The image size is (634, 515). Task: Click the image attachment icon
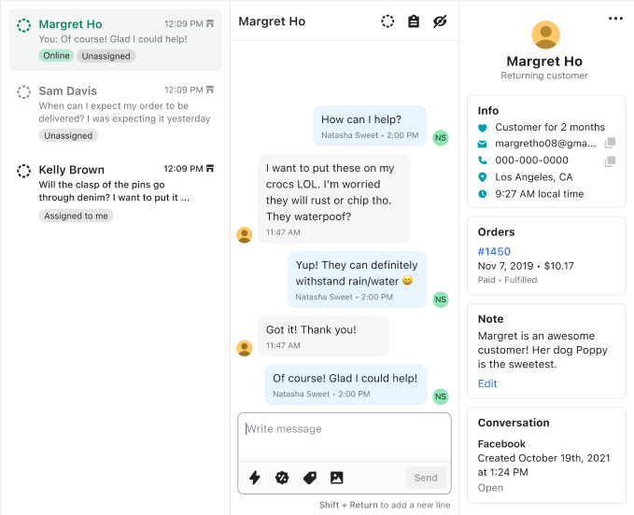[337, 478]
